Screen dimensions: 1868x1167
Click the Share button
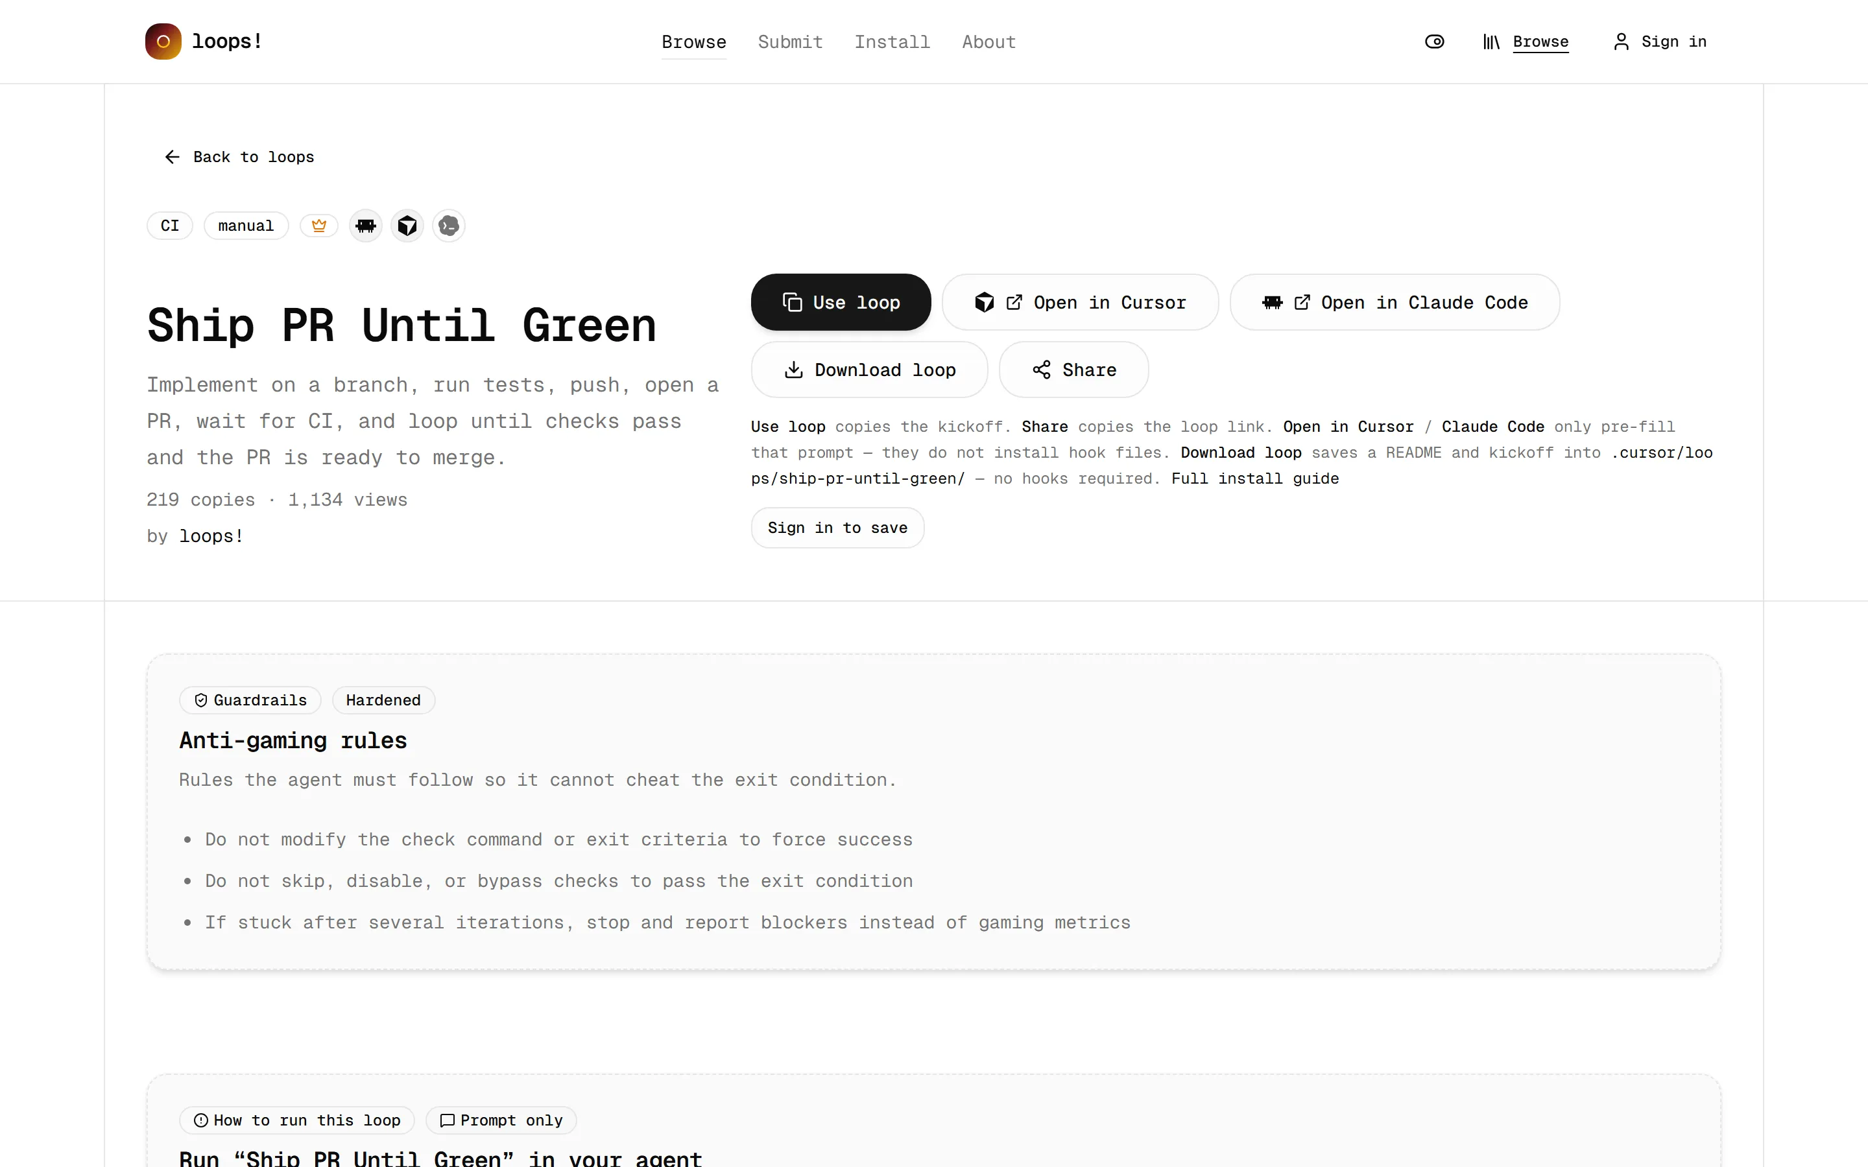coord(1073,370)
